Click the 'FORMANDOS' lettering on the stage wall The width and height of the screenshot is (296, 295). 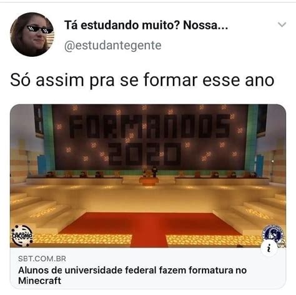click(x=149, y=126)
